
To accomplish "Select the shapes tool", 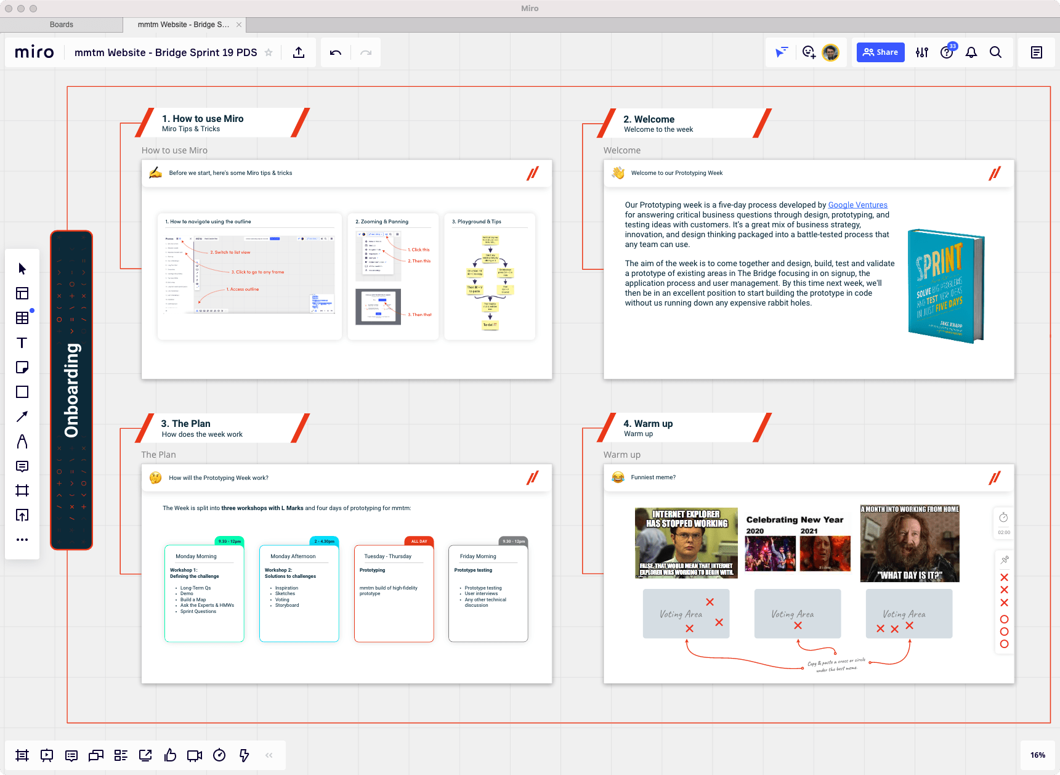I will (x=22, y=392).
